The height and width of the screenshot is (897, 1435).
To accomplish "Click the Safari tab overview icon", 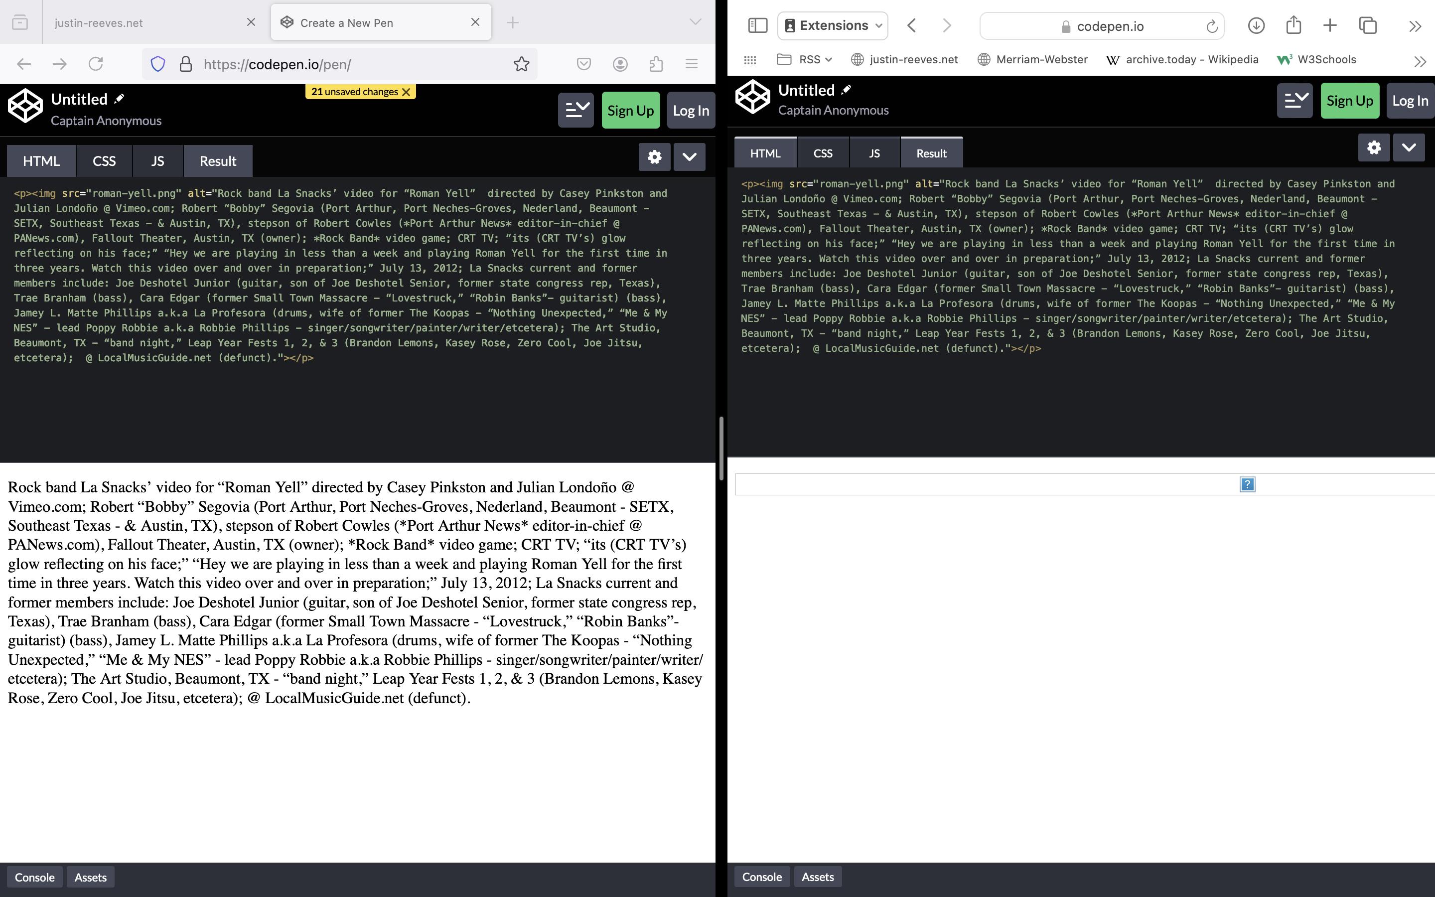I will pyautogui.click(x=1367, y=25).
